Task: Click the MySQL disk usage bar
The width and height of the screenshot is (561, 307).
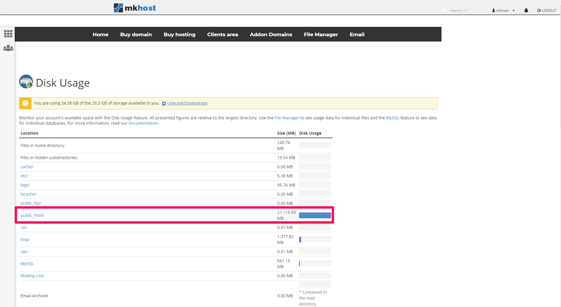Action: 315,264
